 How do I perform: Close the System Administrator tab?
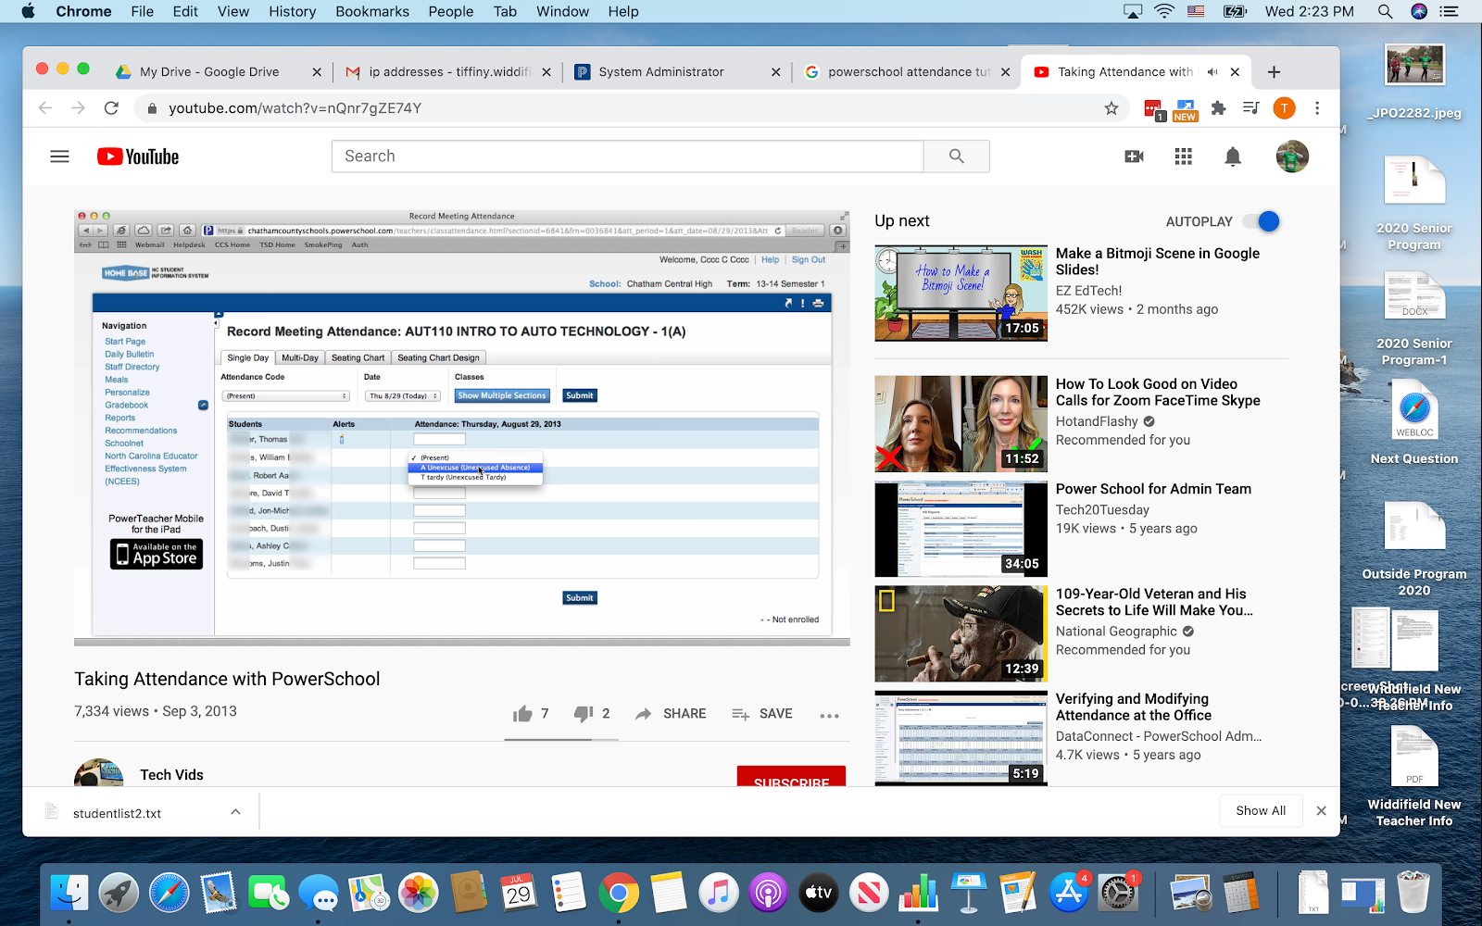coord(775,72)
